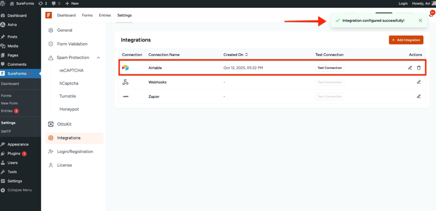Collapse the WordPress admin menu
Viewport: 436px width, 211px height.
16,190
